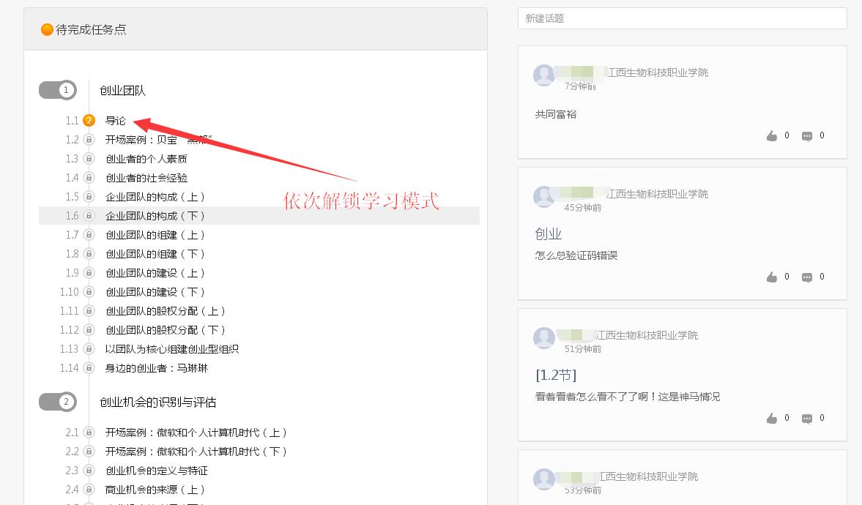This screenshot has height=505, width=862.
Task: Click the orange task badge beside 导论
Action: [89, 121]
